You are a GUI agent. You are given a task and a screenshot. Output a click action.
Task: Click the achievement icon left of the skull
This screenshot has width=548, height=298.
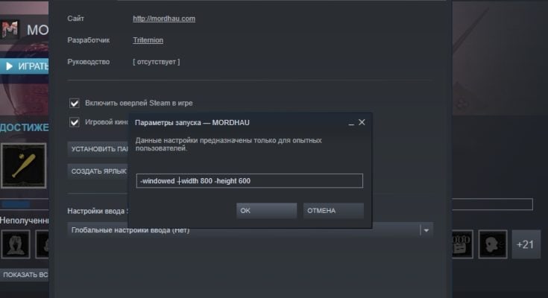pyautogui.click(x=462, y=244)
